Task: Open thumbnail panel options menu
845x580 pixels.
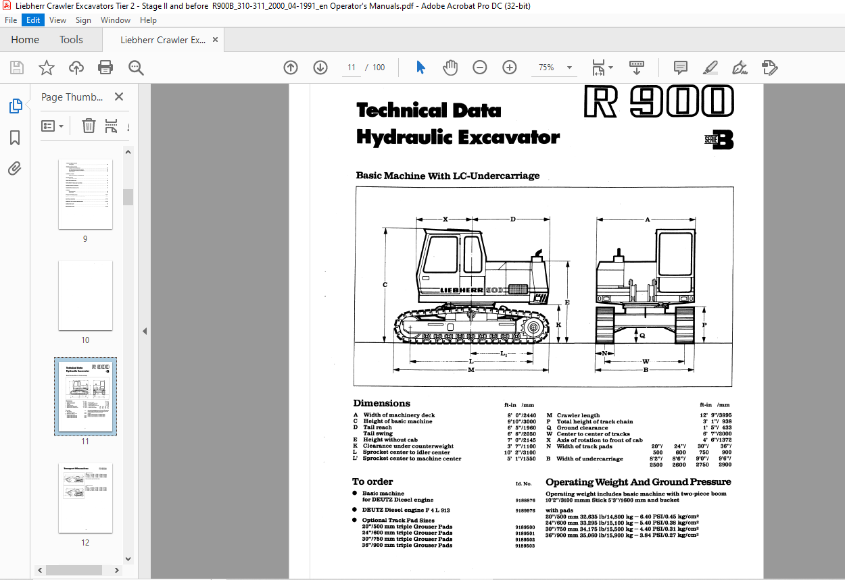Action: (53, 126)
